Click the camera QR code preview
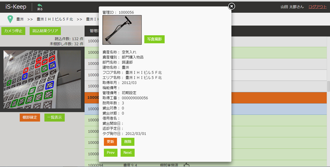 coord(42,79)
